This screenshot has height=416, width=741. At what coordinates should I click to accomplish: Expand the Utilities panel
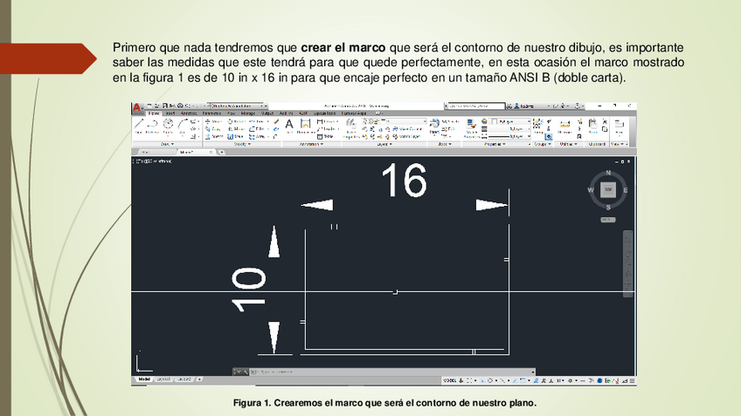pyautogui.click(x=568, y=144)
